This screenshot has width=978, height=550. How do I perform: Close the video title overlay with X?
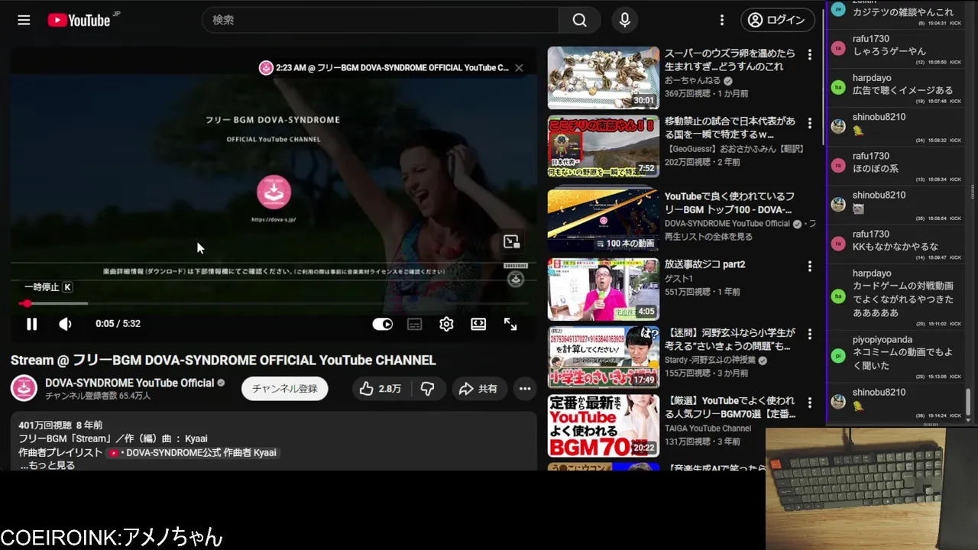pyautogui.click(x=519, y=68)
